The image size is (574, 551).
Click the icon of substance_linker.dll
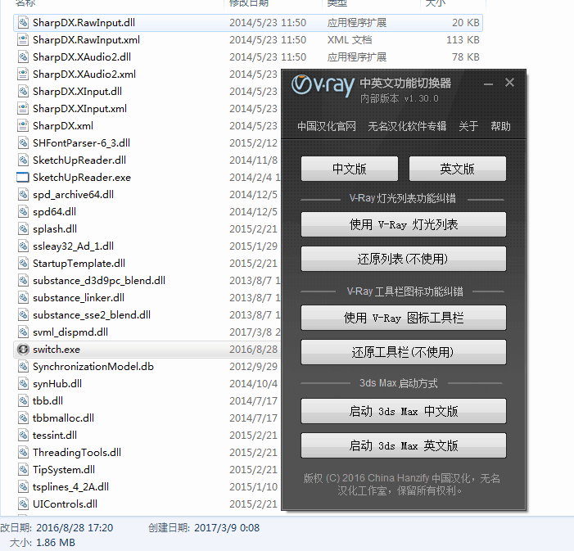pos(23,298)
